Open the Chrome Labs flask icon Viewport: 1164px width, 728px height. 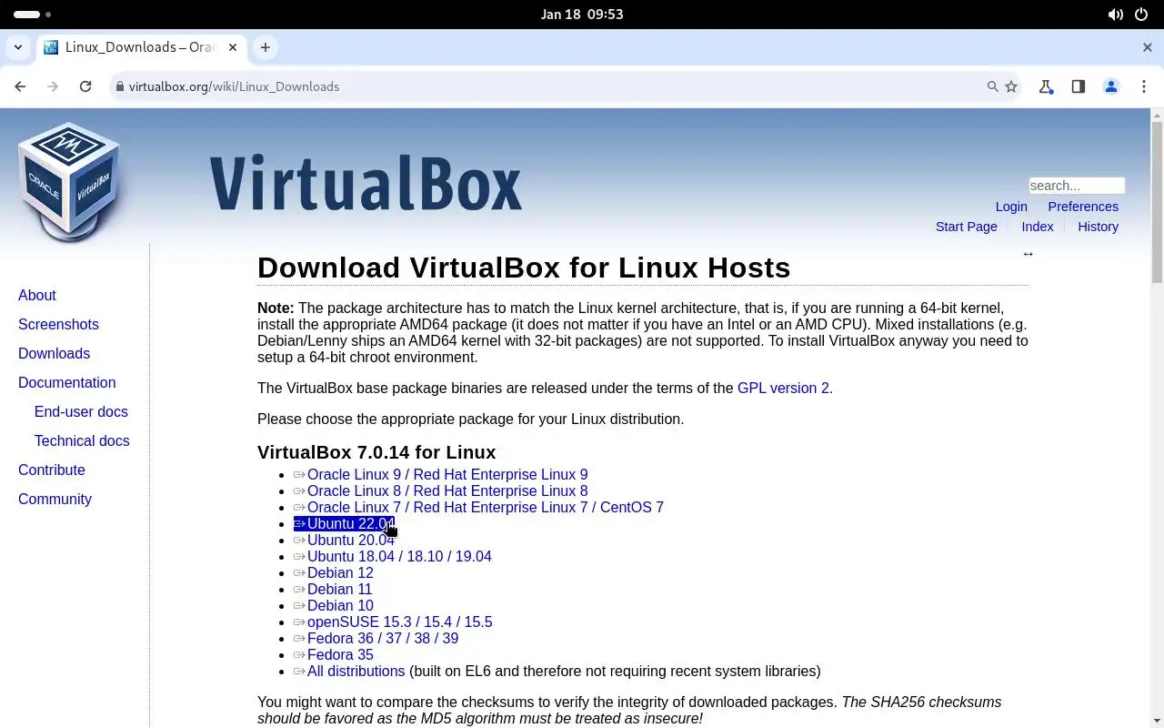pyautogui.click(x=1046, y=86)
